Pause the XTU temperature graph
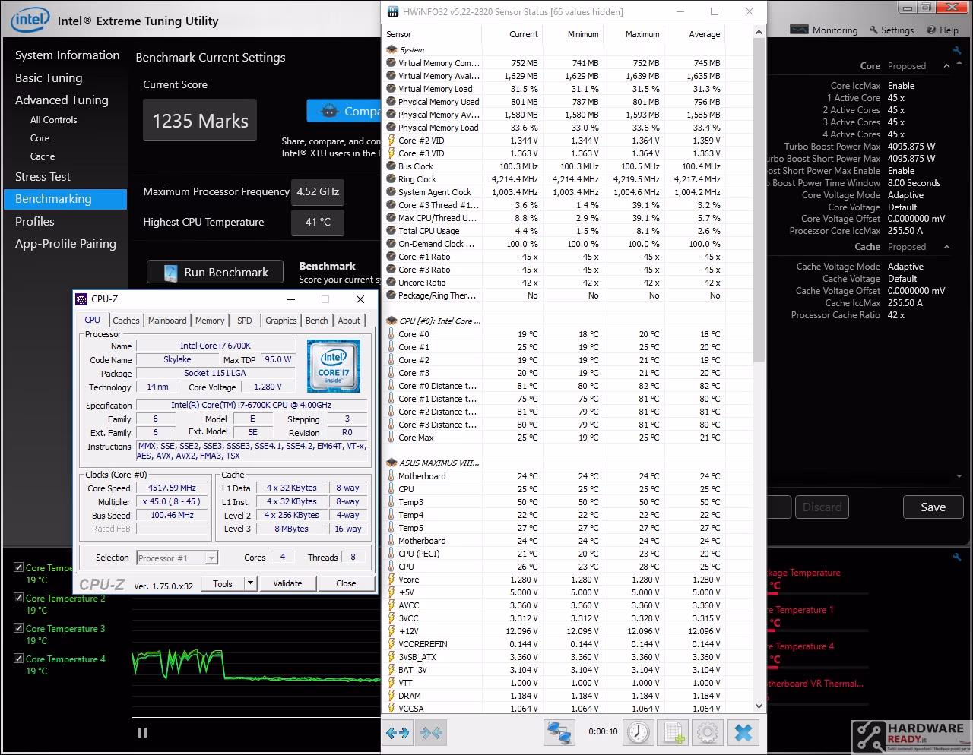Viewport: 973px width, 755px height. point(142,732)
